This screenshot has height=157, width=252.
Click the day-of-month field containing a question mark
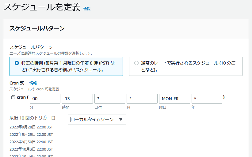pyautogui.click(x=110, y=99)
